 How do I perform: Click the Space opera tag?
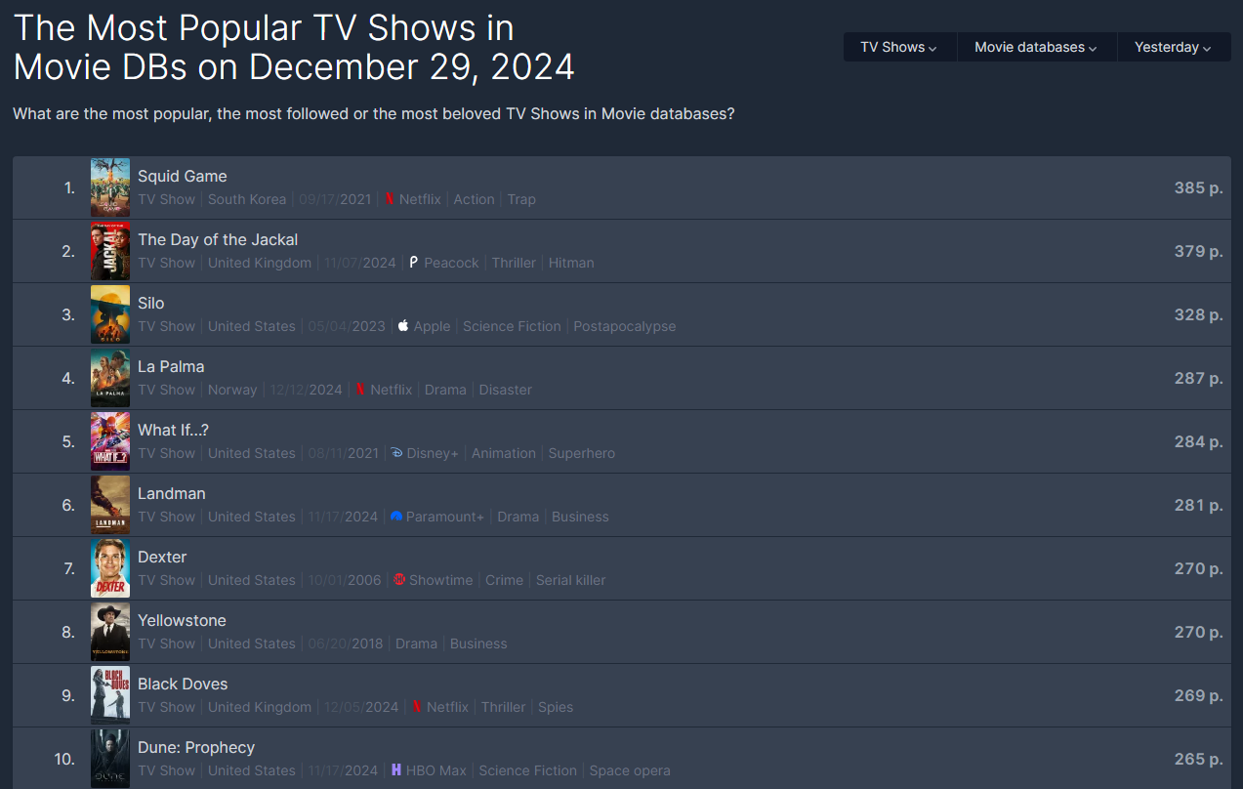630,770
